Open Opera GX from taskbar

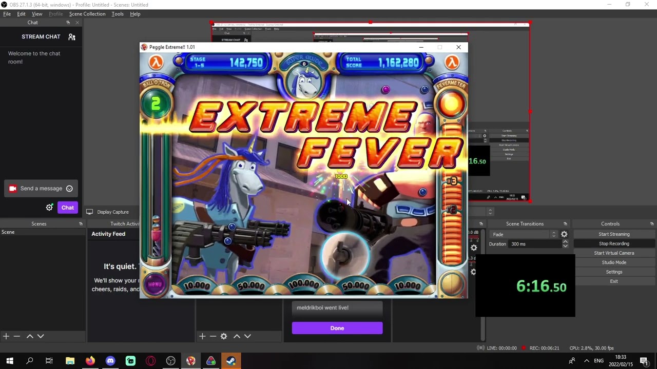pos(150,361)
